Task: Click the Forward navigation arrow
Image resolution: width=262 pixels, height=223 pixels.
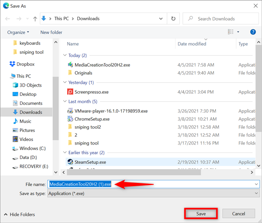Action: [19, 19]
